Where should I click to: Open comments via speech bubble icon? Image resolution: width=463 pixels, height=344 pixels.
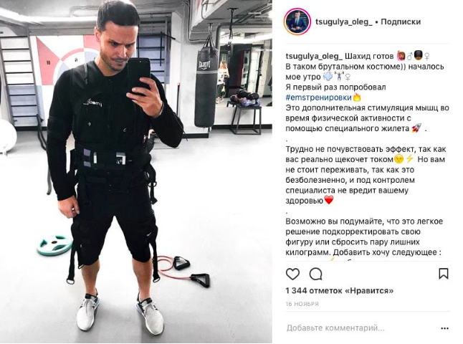315,274
